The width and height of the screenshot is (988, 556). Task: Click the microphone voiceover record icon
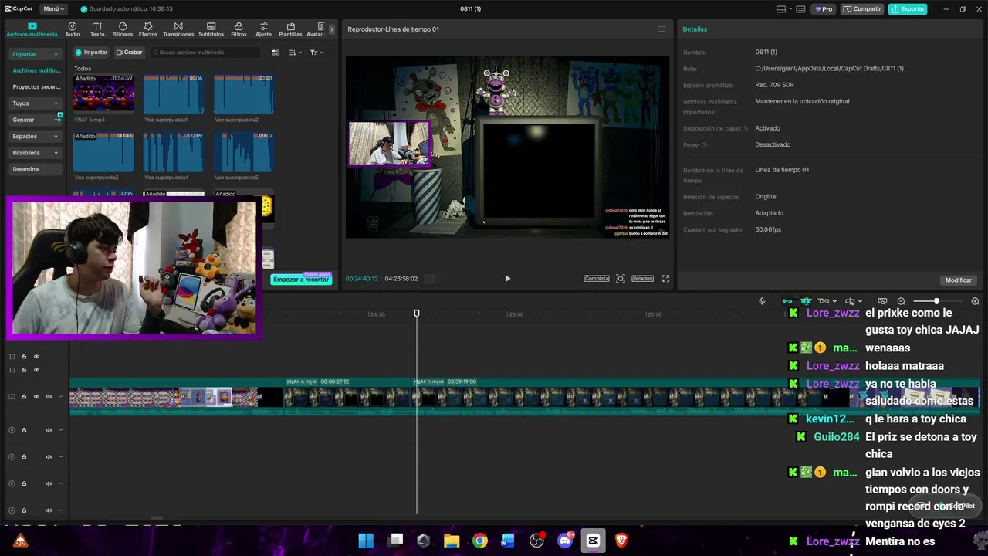click(762, 301)
